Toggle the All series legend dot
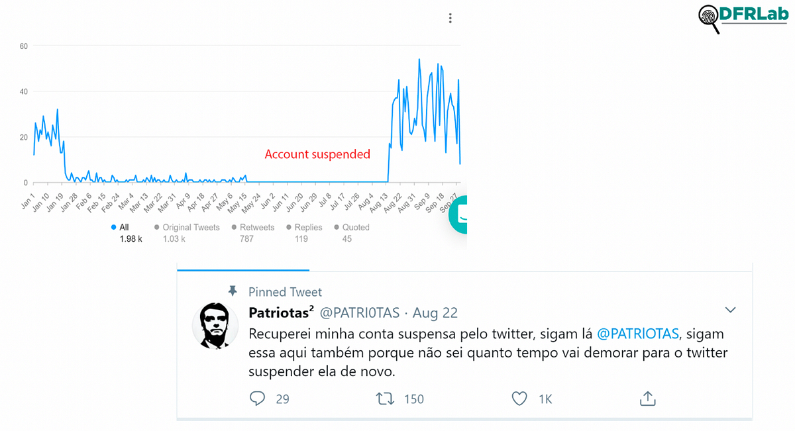The width and height of the screenshot is (795, 431). point(114,227)
